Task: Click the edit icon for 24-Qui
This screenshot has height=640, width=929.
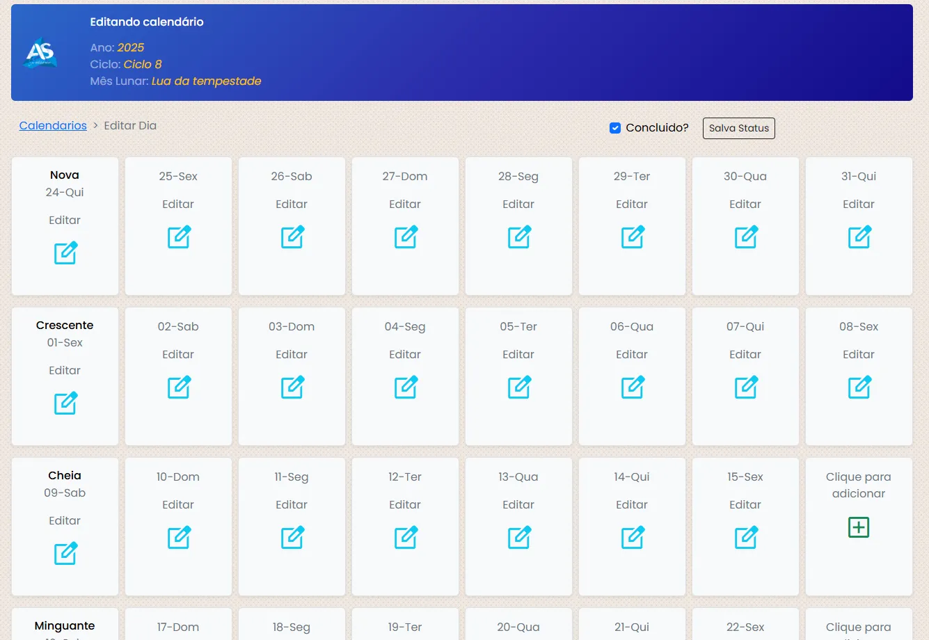Action: [x=65, y=253]
